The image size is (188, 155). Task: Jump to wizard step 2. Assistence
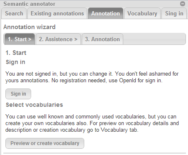coord(58,39)
